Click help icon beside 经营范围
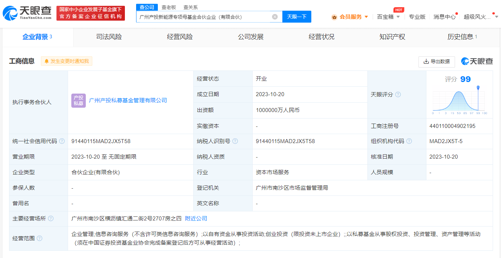 pos(39,238)
